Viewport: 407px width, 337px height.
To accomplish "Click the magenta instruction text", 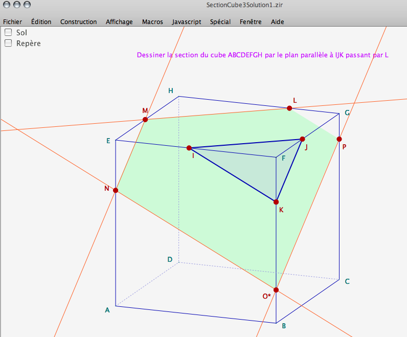I will pos(262,55).
